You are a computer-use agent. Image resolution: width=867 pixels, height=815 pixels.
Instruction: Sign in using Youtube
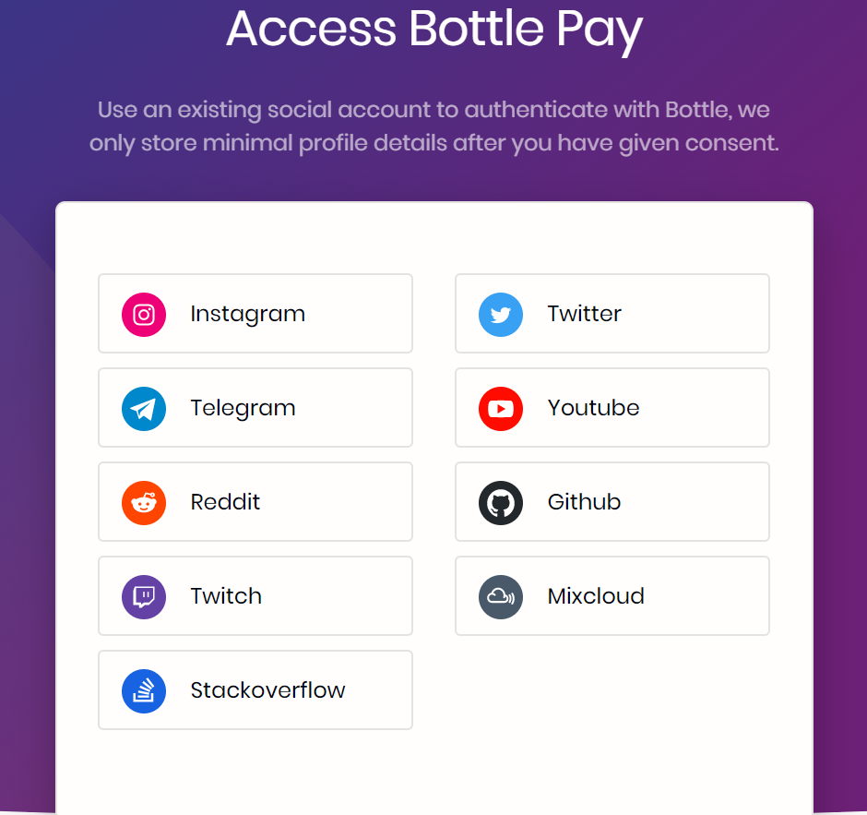612,408
